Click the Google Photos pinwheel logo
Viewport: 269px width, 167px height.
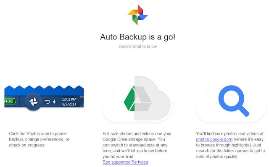(137, 15)
